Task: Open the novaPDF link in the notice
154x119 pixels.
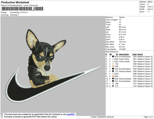Action: 71,114
